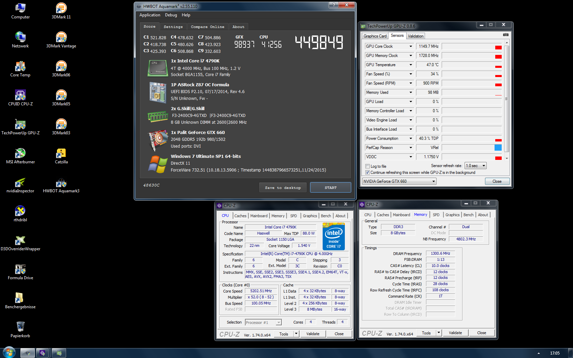Open the 3DMark 11 desktop shortcut
Viewport: 573px width, 358px height.
pos(61,11)
